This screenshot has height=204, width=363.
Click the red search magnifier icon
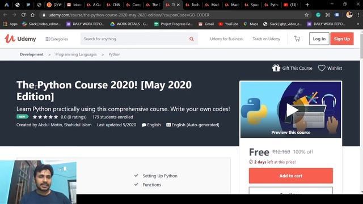coord(192,39)
